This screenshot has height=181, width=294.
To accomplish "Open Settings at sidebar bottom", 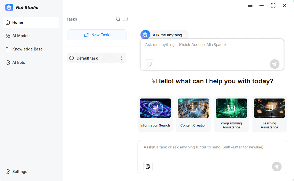I will tap(20, 172).
